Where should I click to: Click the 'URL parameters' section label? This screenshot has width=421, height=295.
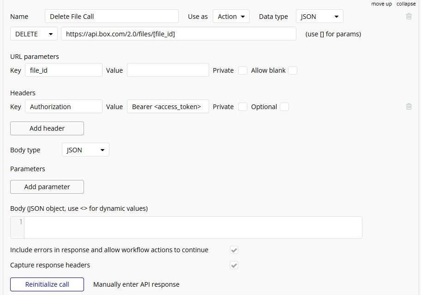click(x=34, y=57)
